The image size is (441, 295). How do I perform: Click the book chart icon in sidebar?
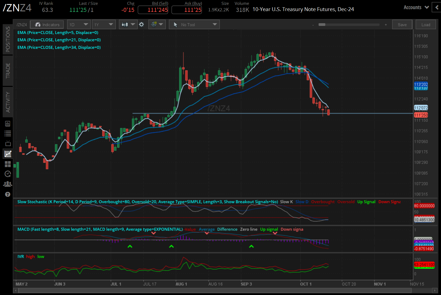(8, 124)
